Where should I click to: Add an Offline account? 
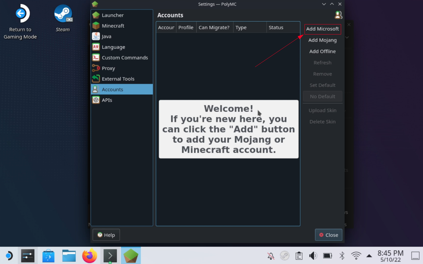click(x=322, y=51)
